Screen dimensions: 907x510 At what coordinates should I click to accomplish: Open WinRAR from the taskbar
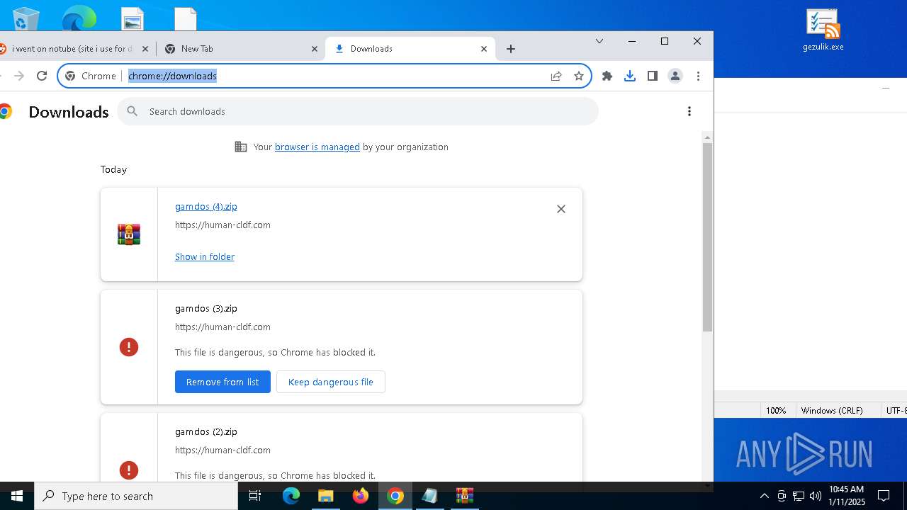click(x=465, y=496)
